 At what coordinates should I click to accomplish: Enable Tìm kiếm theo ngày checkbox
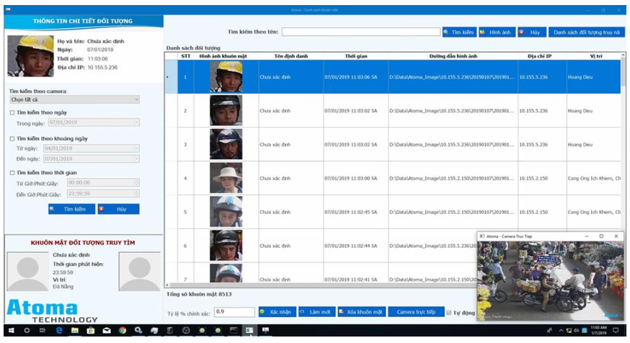(x=12, y=113)
